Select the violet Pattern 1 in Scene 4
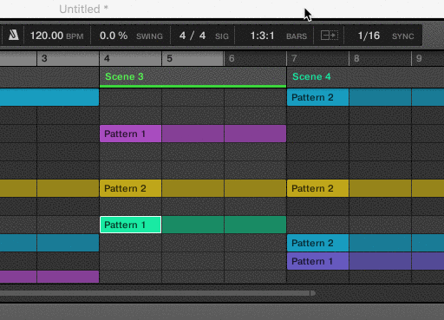Image resolution: width=444 pixels, height=320 pixels. pos(365,261)
